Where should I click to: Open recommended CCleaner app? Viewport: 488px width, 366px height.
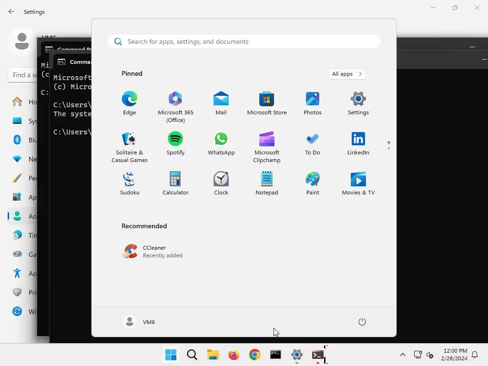coord(152,252)
